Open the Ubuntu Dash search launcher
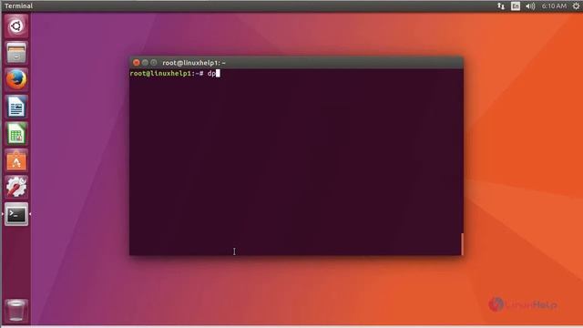The image size is (583, 328). (x=16, y=26)
